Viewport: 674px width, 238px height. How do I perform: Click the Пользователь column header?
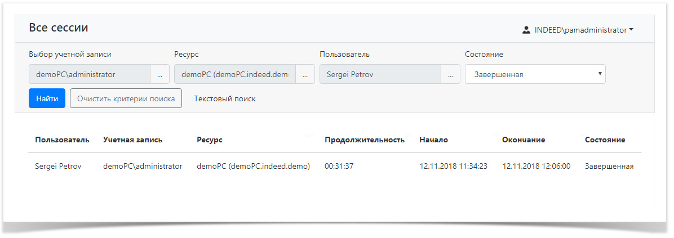(x=62, y=140)
